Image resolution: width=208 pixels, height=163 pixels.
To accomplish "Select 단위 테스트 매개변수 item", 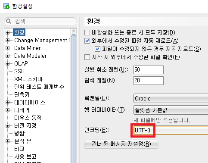I will pos(39,87).
